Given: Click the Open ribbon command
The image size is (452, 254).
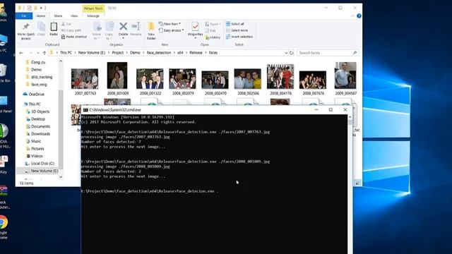Looking at the screenshot, I should click(x=213, y=24).
